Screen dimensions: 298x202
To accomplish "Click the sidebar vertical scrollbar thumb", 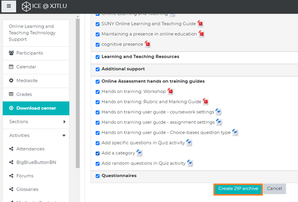I will (x=78, y=93).
